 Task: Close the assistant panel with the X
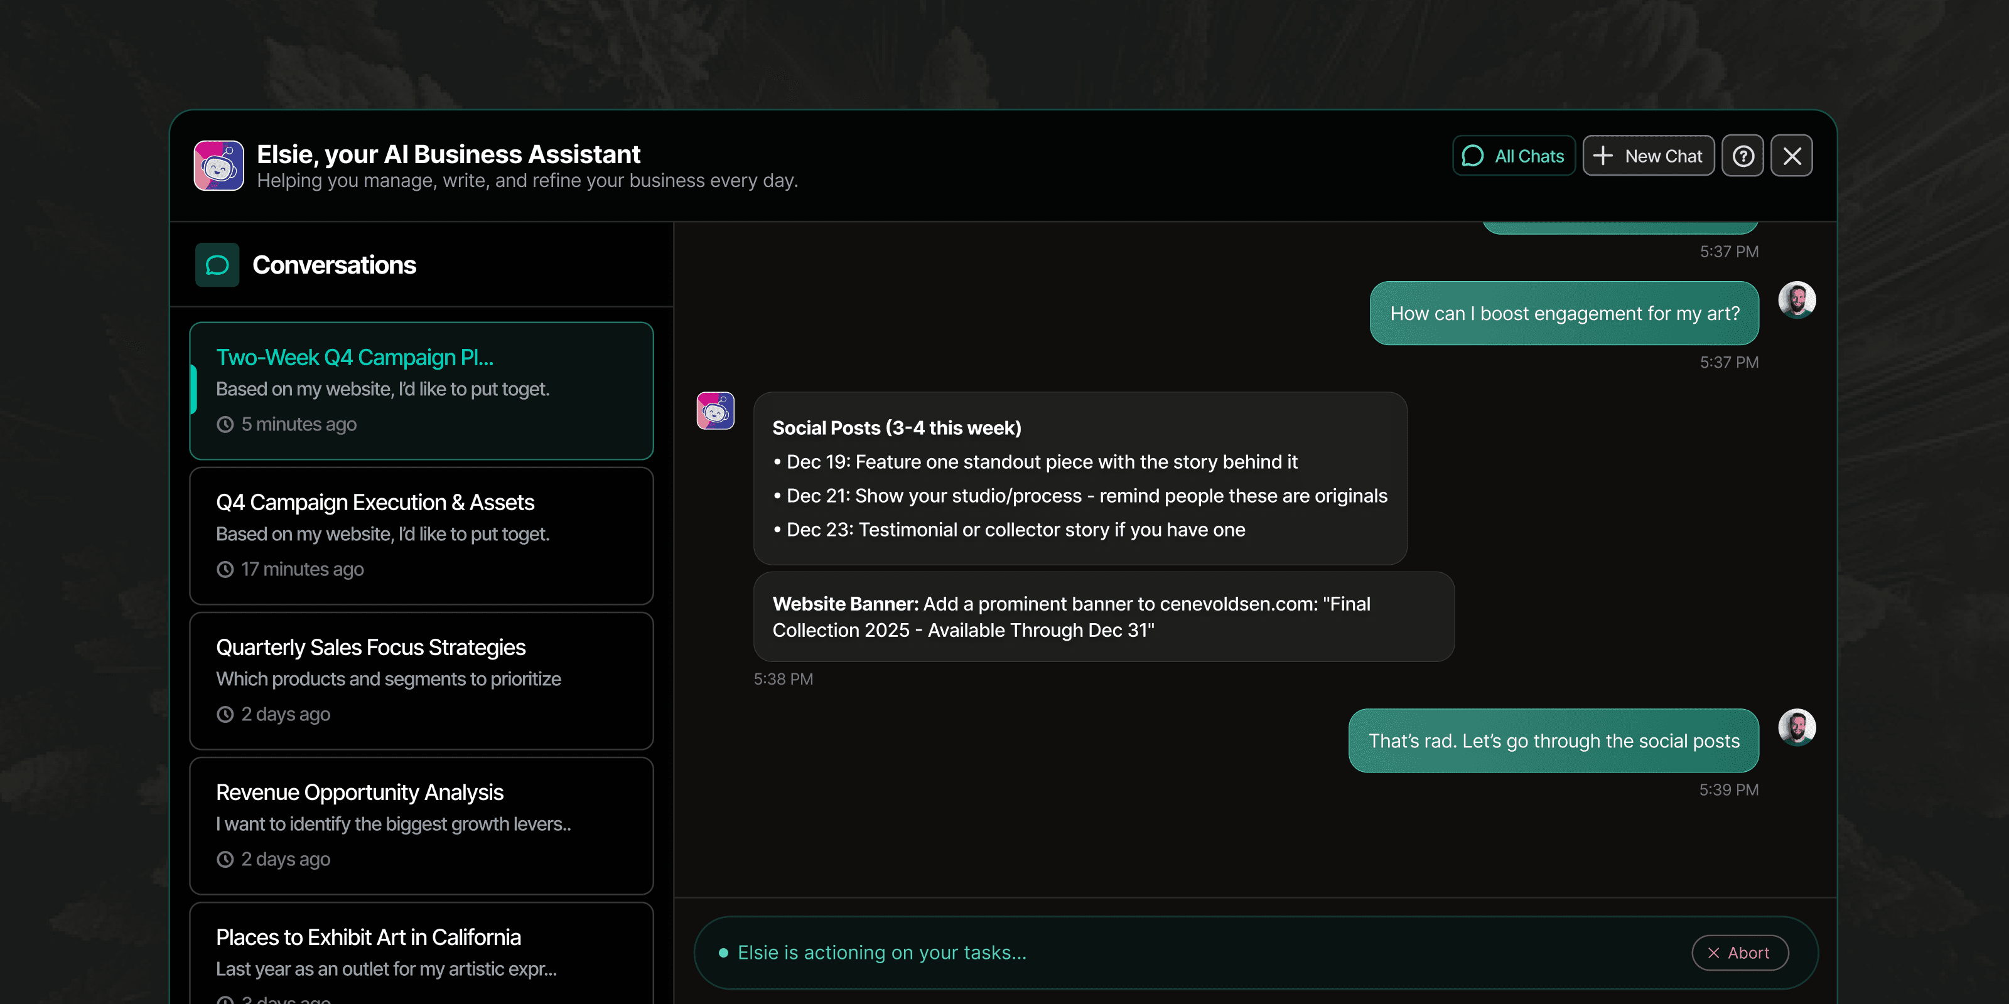(1791, 156)
